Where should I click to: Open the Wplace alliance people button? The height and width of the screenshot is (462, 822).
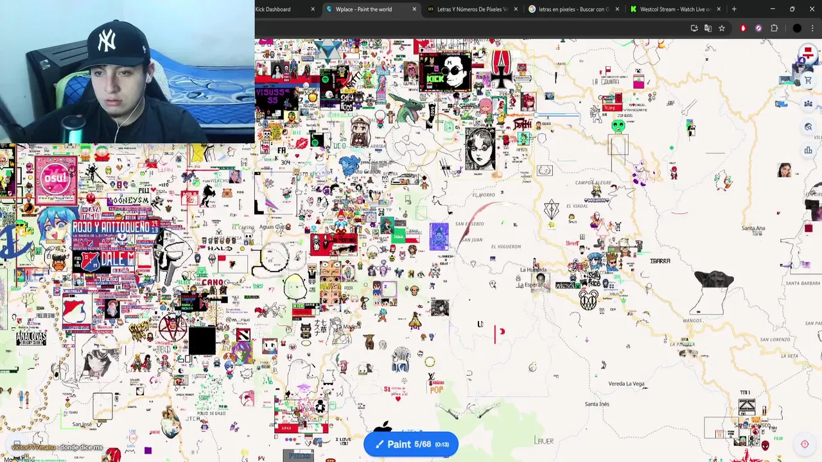[808, 103]
